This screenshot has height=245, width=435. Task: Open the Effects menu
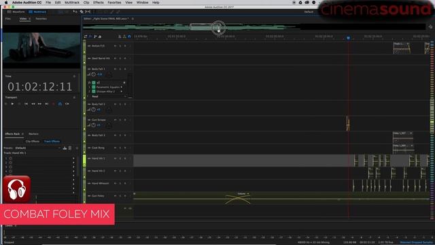[98, 3]
